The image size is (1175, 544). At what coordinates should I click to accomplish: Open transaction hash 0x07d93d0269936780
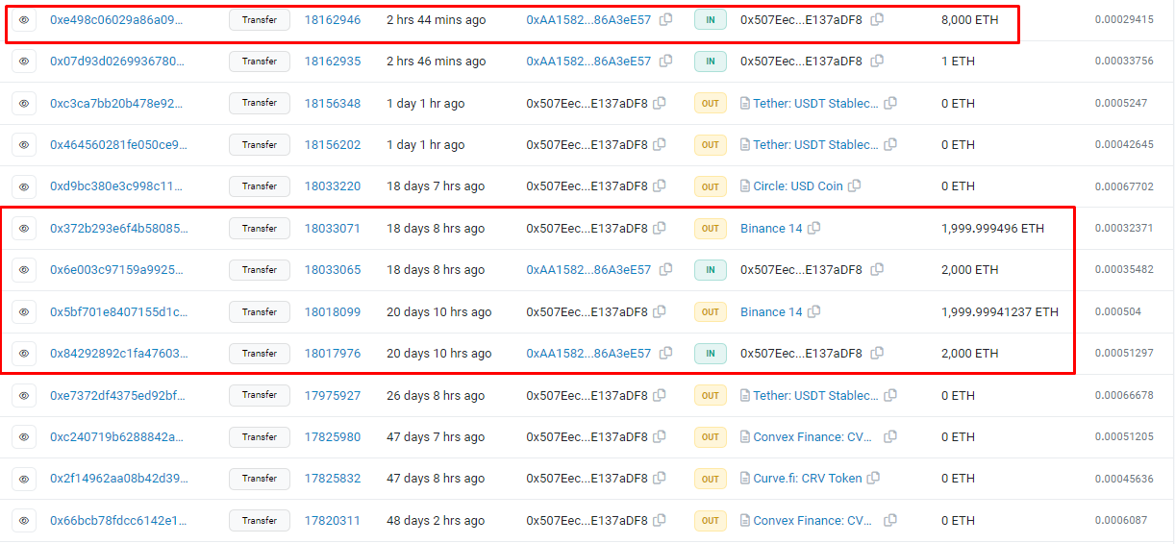coord(116,62)
